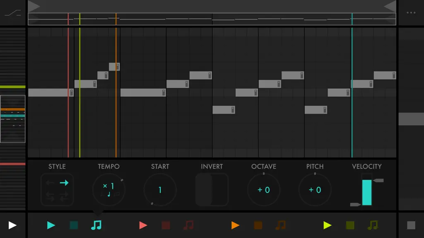The height and width of the screenshot is (238, 424).
Task: Click the olive-green marker on left keyboard strip
Action: pos(13,87)
